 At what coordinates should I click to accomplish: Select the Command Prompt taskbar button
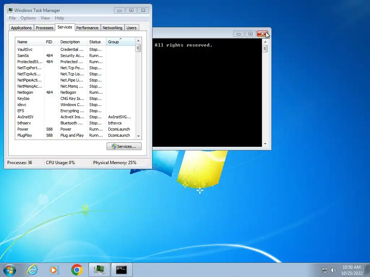pyautogui.click(x=121, y=270)
